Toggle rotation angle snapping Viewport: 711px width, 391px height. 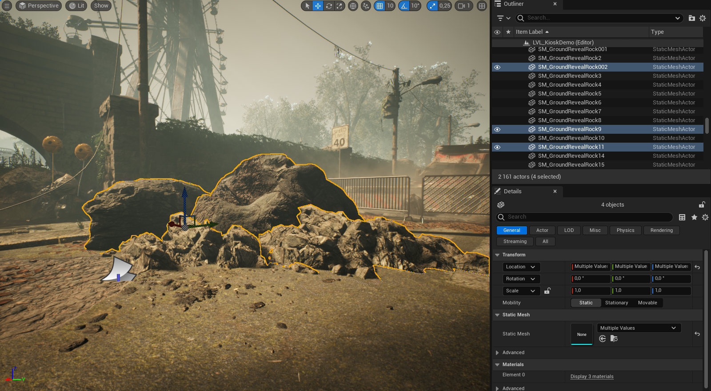point(404,6)
